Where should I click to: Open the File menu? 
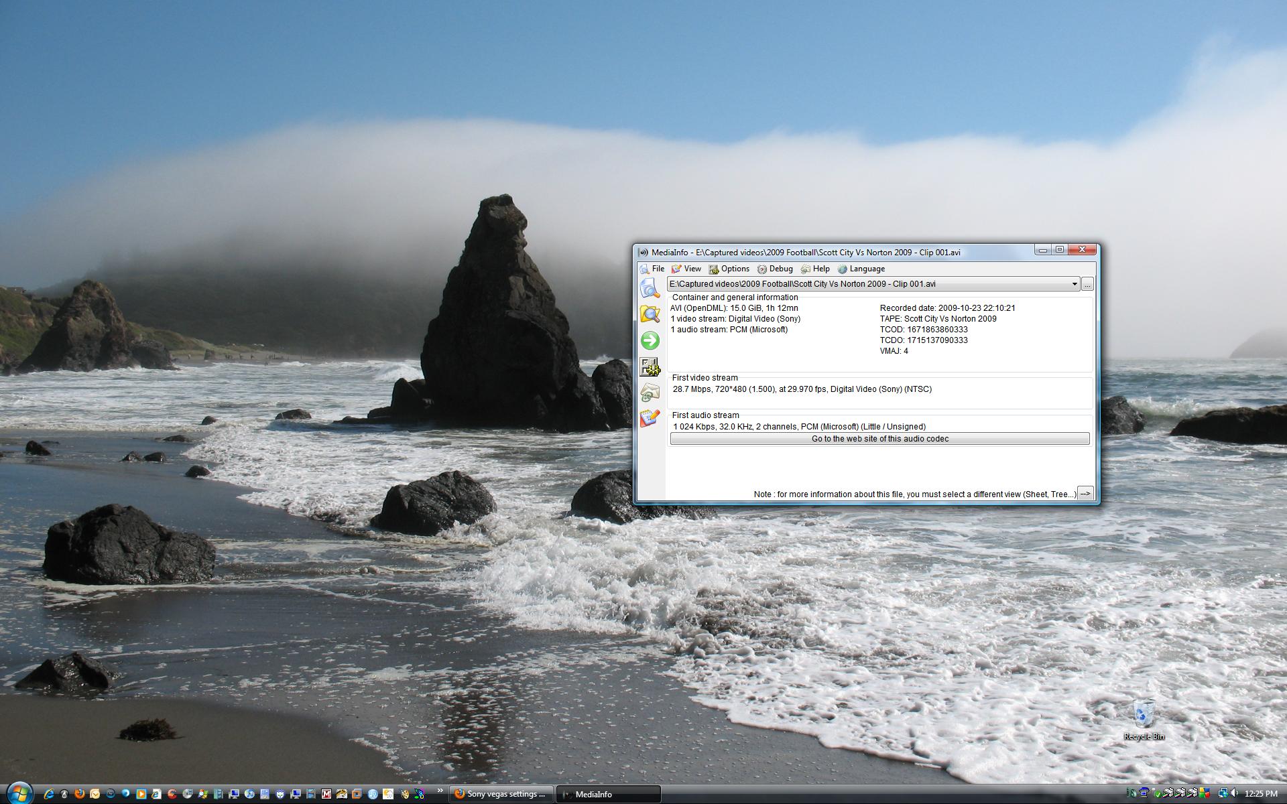point(652,269)
